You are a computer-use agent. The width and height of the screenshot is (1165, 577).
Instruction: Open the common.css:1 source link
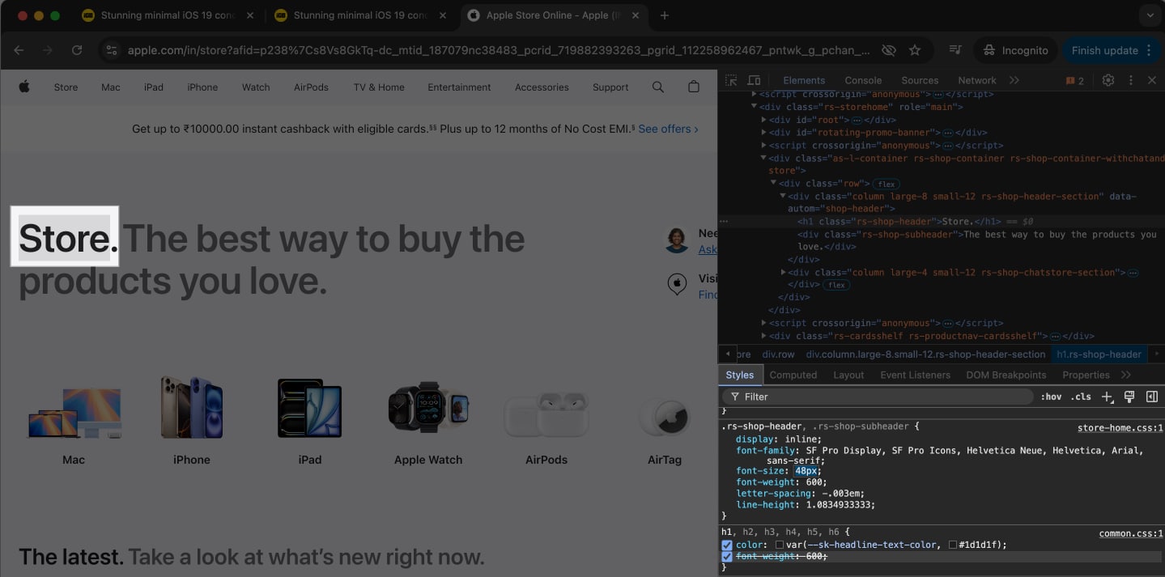click(1130, 533)
